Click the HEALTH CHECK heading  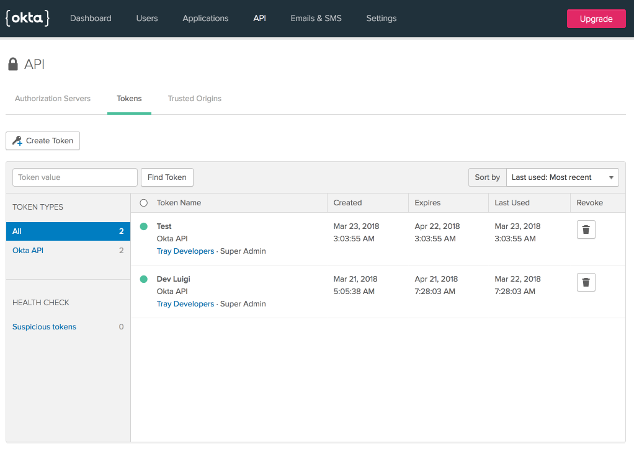(41, 303)
